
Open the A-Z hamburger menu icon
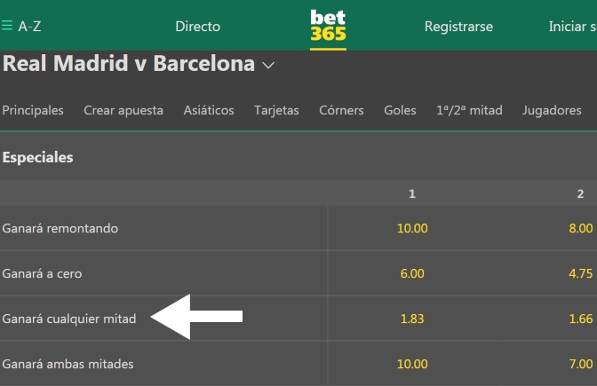click(7, 26)
